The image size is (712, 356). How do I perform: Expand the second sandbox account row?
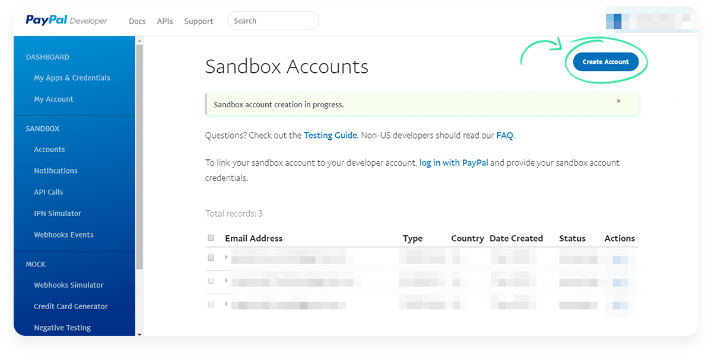(226, 281)
